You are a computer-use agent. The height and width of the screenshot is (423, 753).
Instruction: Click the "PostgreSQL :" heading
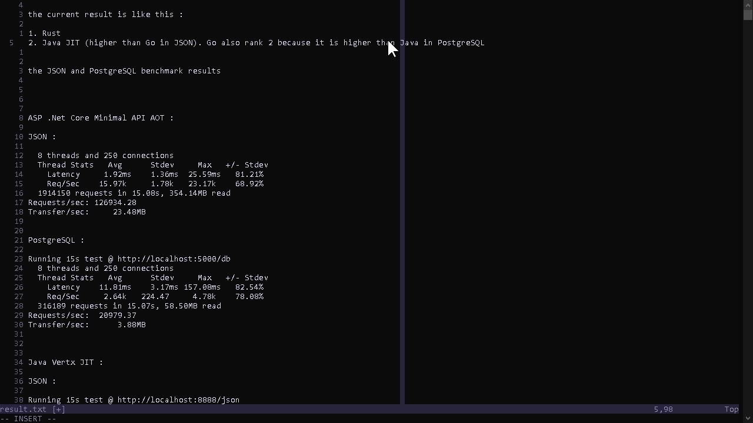click(56, 240)
